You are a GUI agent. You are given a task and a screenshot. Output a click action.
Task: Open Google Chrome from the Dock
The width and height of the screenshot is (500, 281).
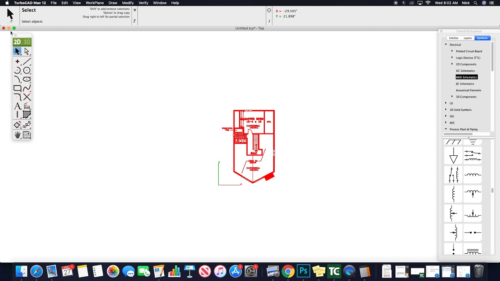click(x=288, y=271)
